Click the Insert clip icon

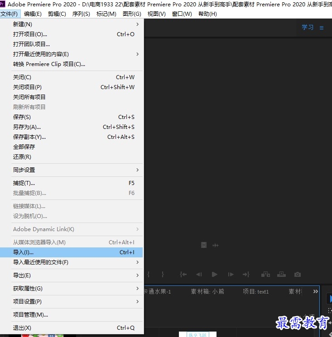[265, 275]
